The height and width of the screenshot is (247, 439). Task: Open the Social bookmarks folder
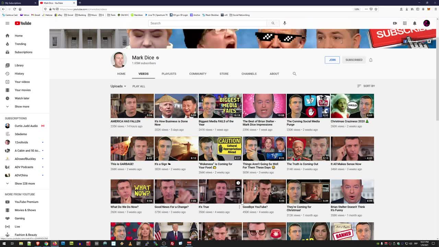tap(69, 15)
